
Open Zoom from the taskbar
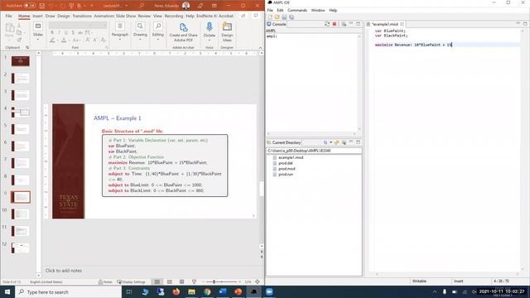[269, 291]
